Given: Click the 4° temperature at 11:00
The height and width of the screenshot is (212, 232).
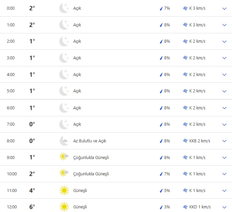Looking at the screenshot, I should point(32,190).
